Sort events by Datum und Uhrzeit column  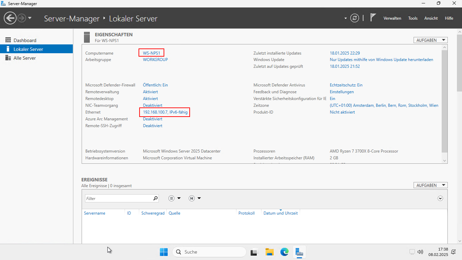[x=280, y=213]
